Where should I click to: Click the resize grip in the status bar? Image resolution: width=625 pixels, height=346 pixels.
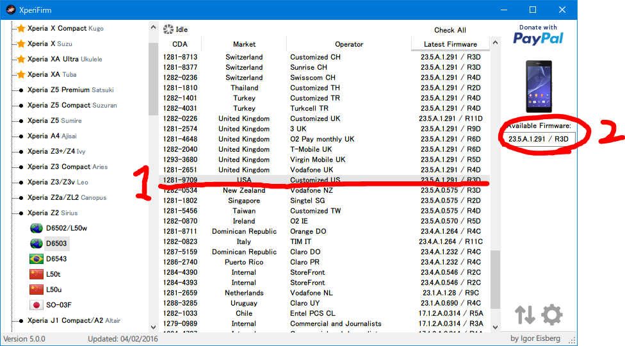click(x=572, y=341)
